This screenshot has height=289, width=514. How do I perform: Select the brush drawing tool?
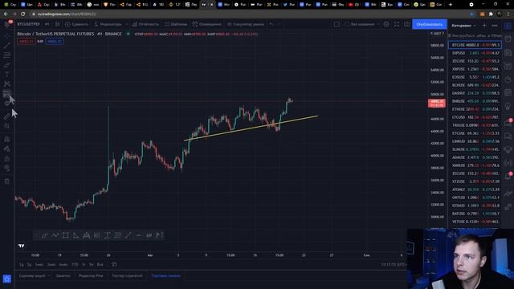point(7,65)
